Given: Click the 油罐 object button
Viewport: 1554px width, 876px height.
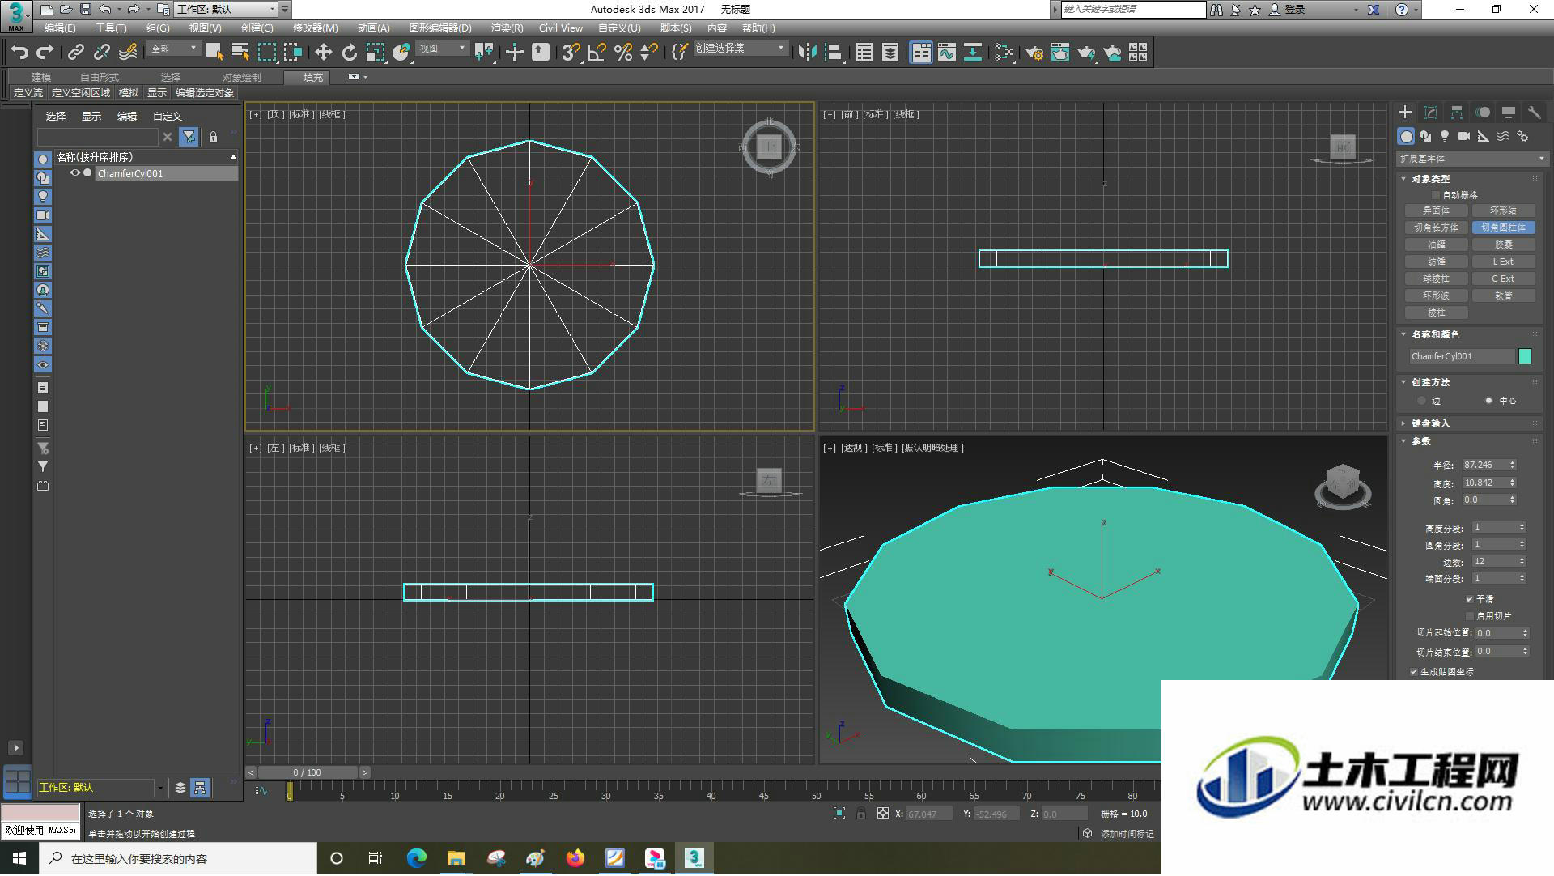Looking at the screenshot, I should point(1436,245).
